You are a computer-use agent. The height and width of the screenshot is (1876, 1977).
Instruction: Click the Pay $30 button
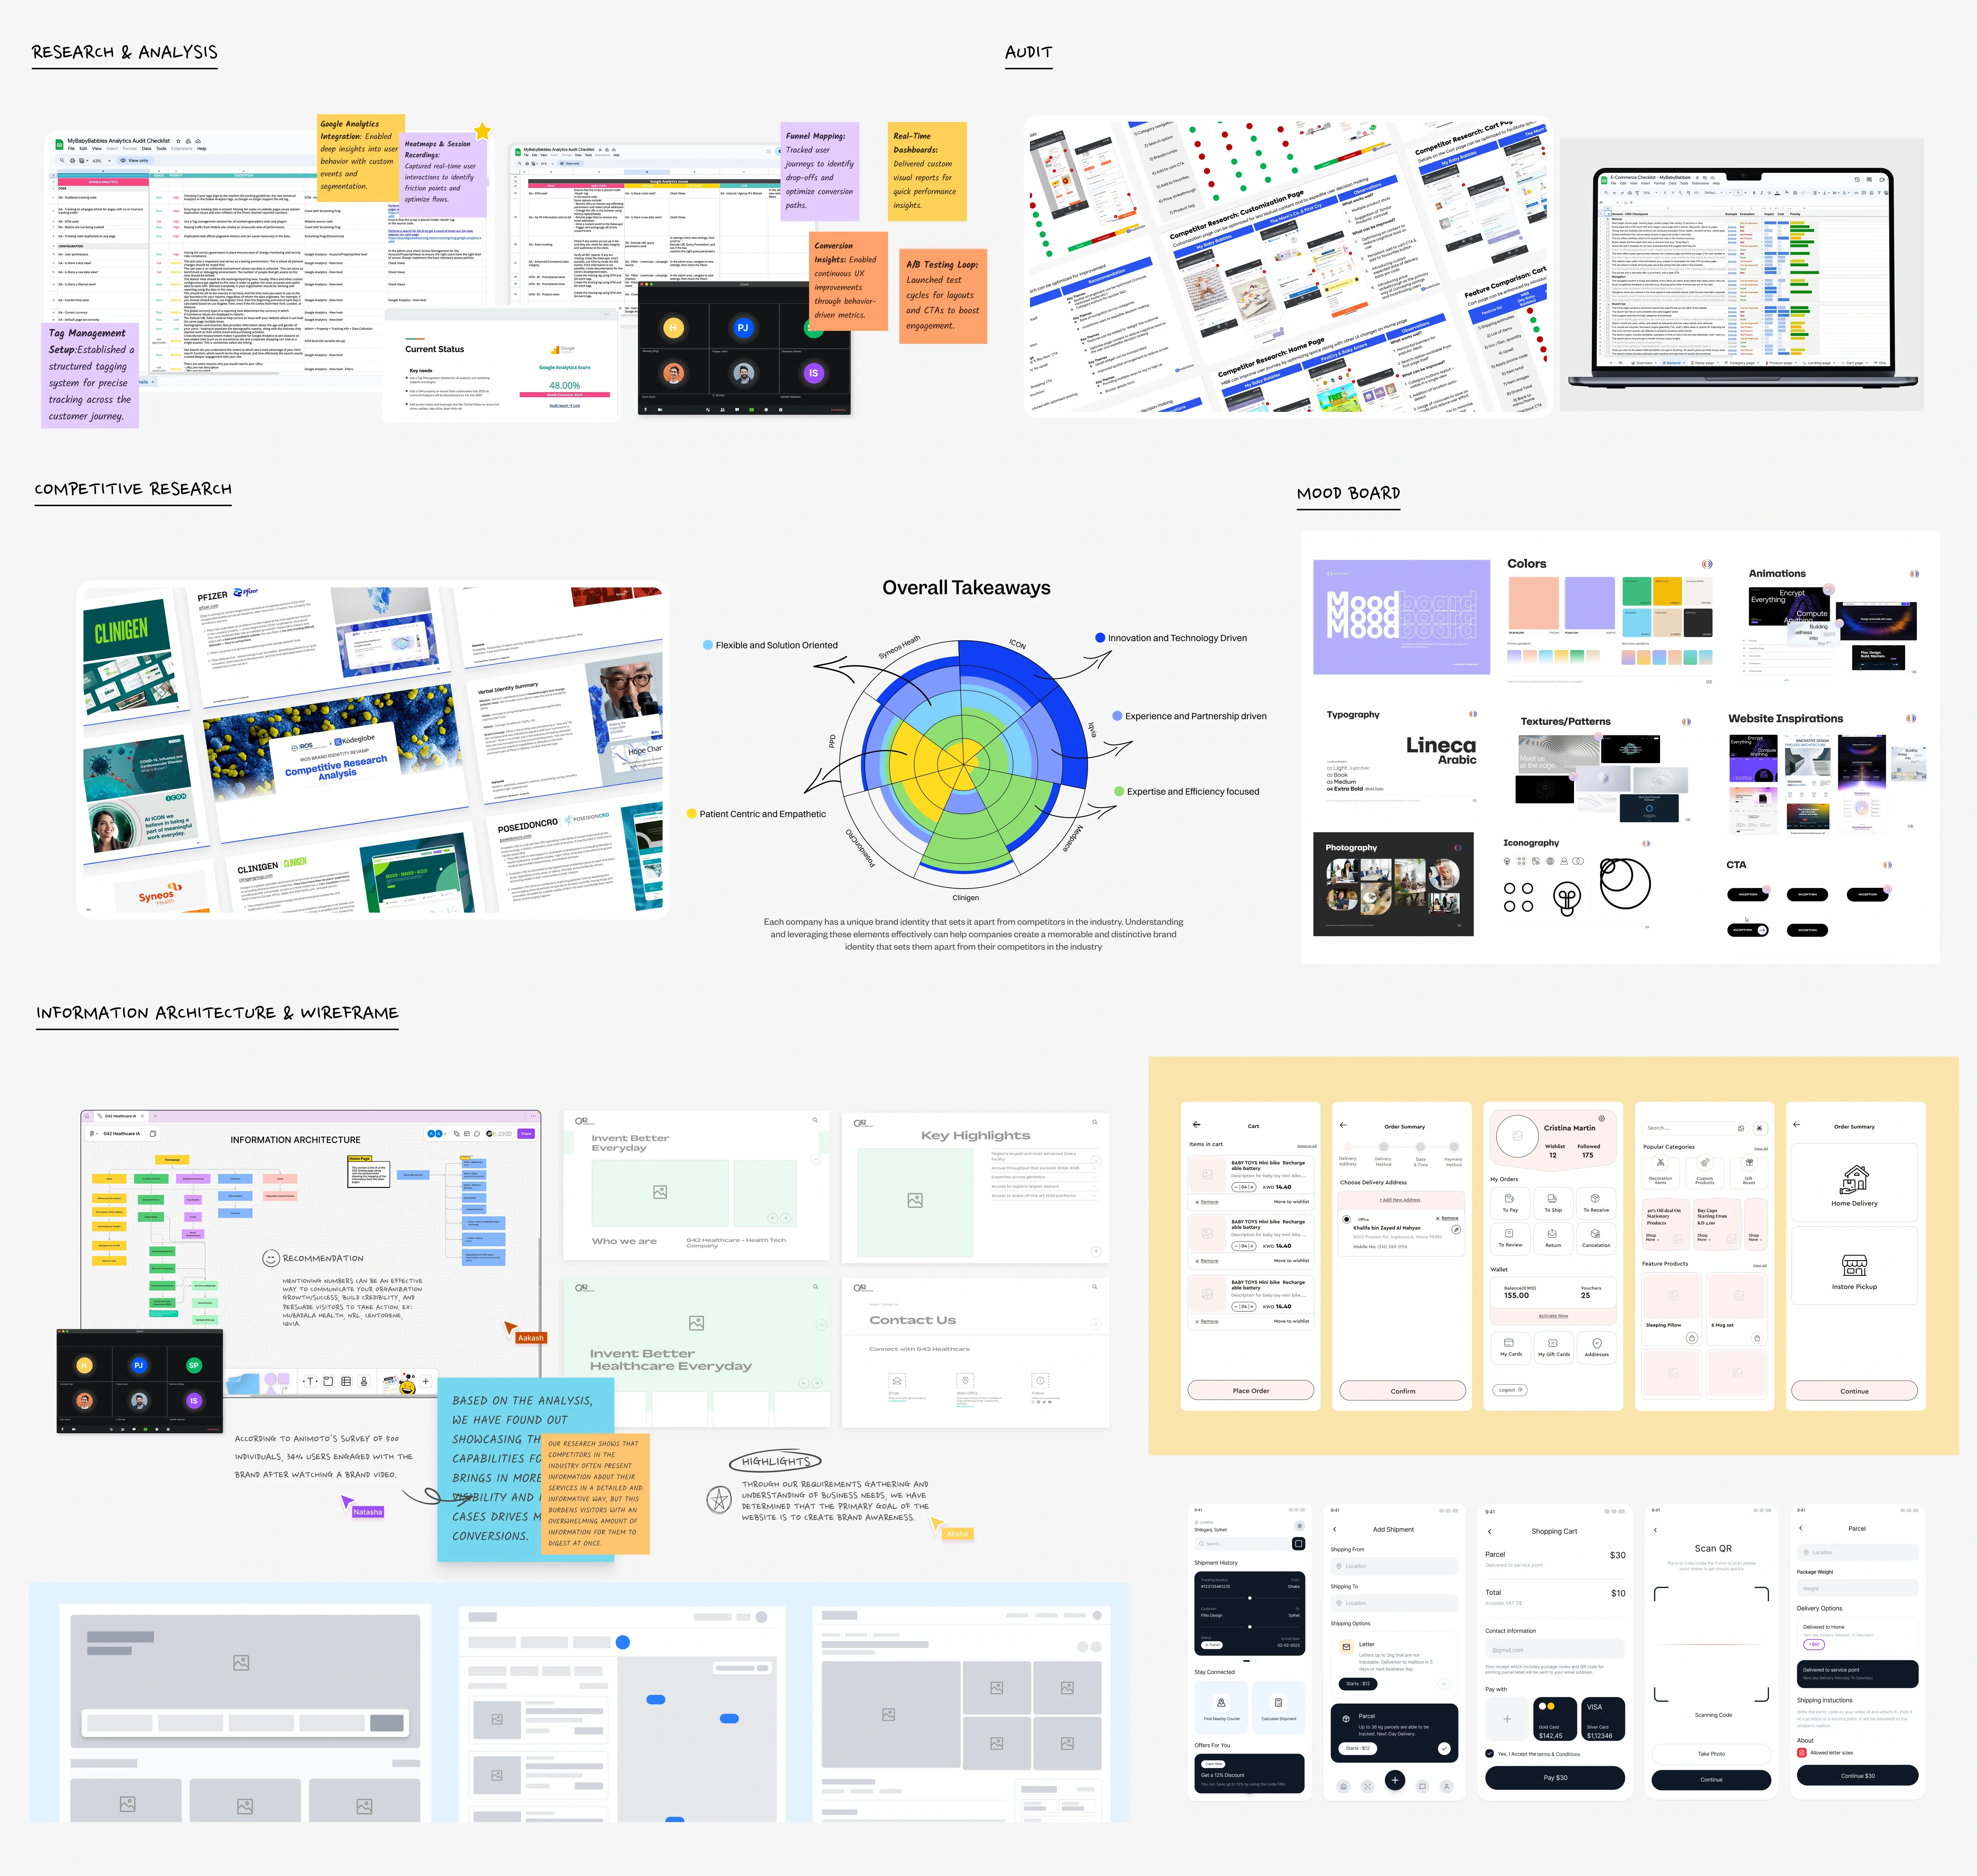(1555, 1777)
